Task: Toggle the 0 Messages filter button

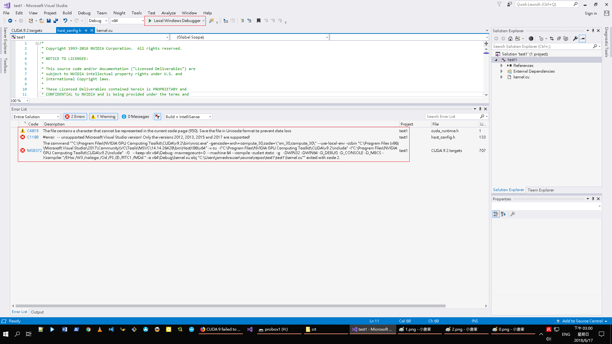Action: pyautogui.click(x=135, y=117)
